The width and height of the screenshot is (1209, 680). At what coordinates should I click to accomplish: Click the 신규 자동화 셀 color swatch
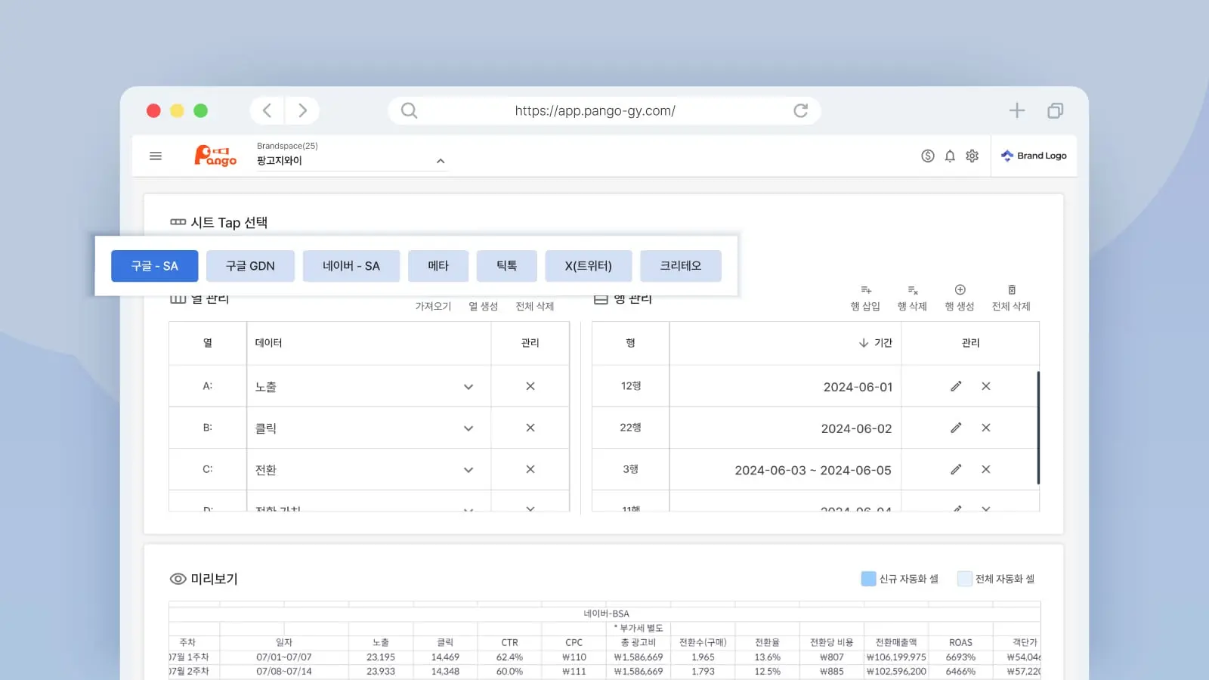(x=868, y=579)
